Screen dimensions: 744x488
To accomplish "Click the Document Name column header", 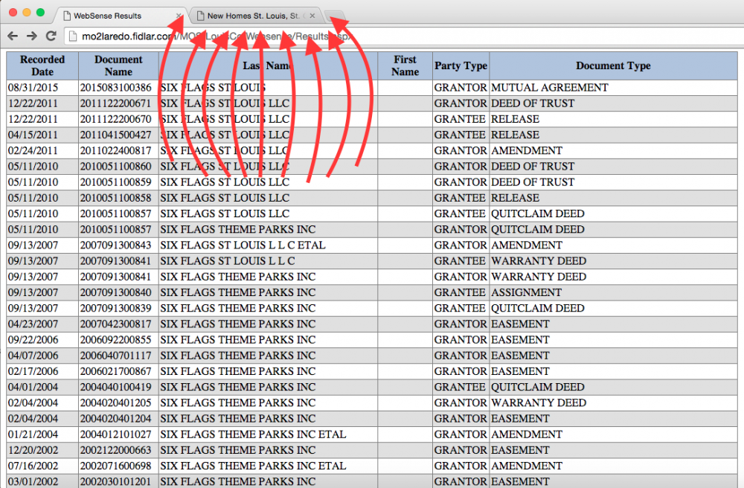I will pyautogui.click(x=118, y=65).
